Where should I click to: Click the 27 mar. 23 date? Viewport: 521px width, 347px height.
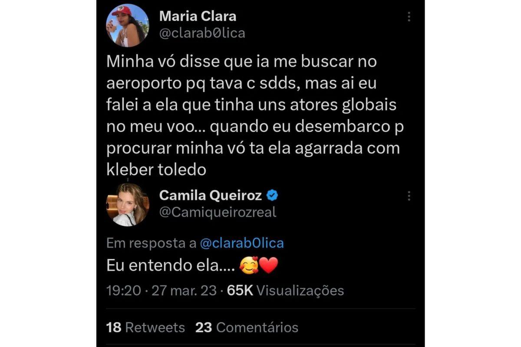184,290
